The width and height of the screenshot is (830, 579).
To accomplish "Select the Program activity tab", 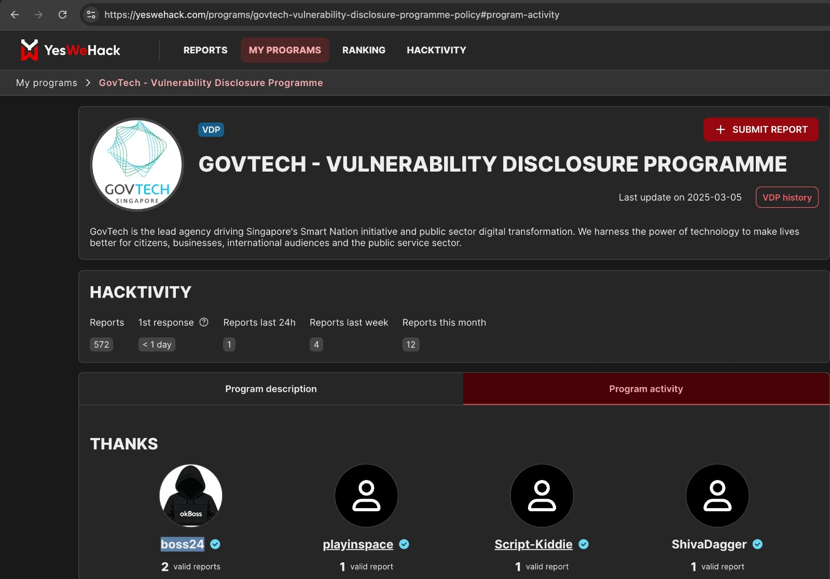I will click(x=646, y=389).
